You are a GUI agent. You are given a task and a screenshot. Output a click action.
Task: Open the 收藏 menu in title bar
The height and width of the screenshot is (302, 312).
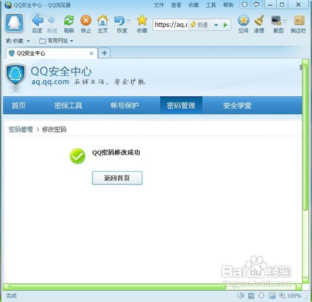point(193,5)
